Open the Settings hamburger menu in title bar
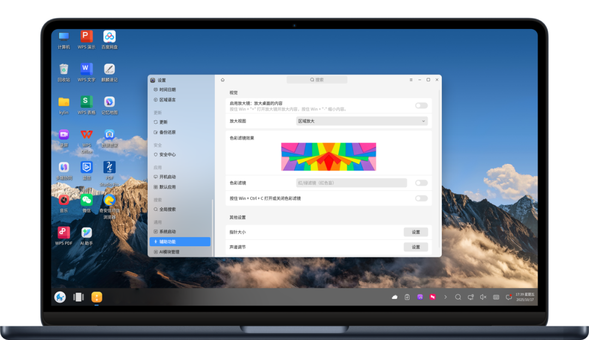589x340 pixels. point(411,80)
